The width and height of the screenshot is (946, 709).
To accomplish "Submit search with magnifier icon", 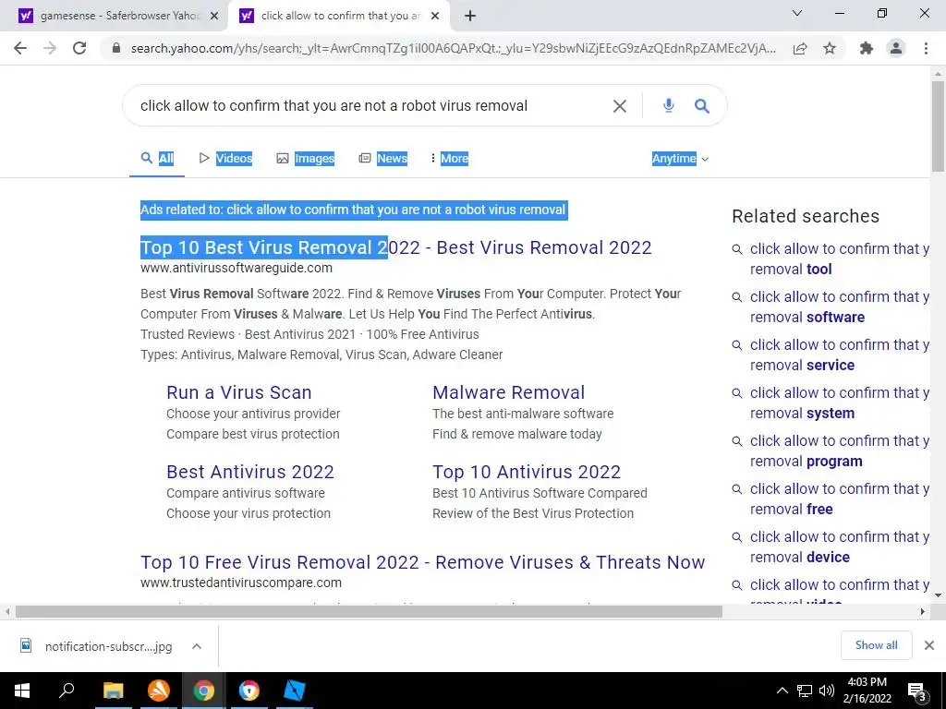I will tap(701, 106).
